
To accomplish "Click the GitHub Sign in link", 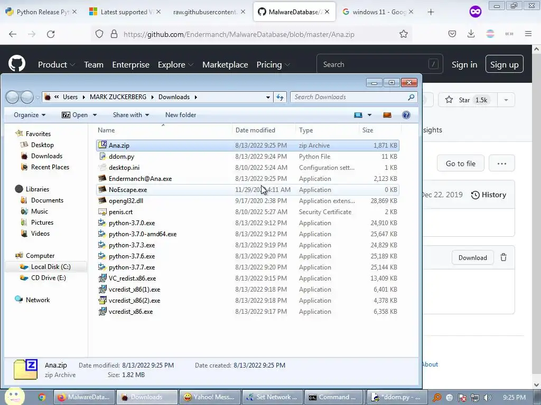I will pos(464,64).
